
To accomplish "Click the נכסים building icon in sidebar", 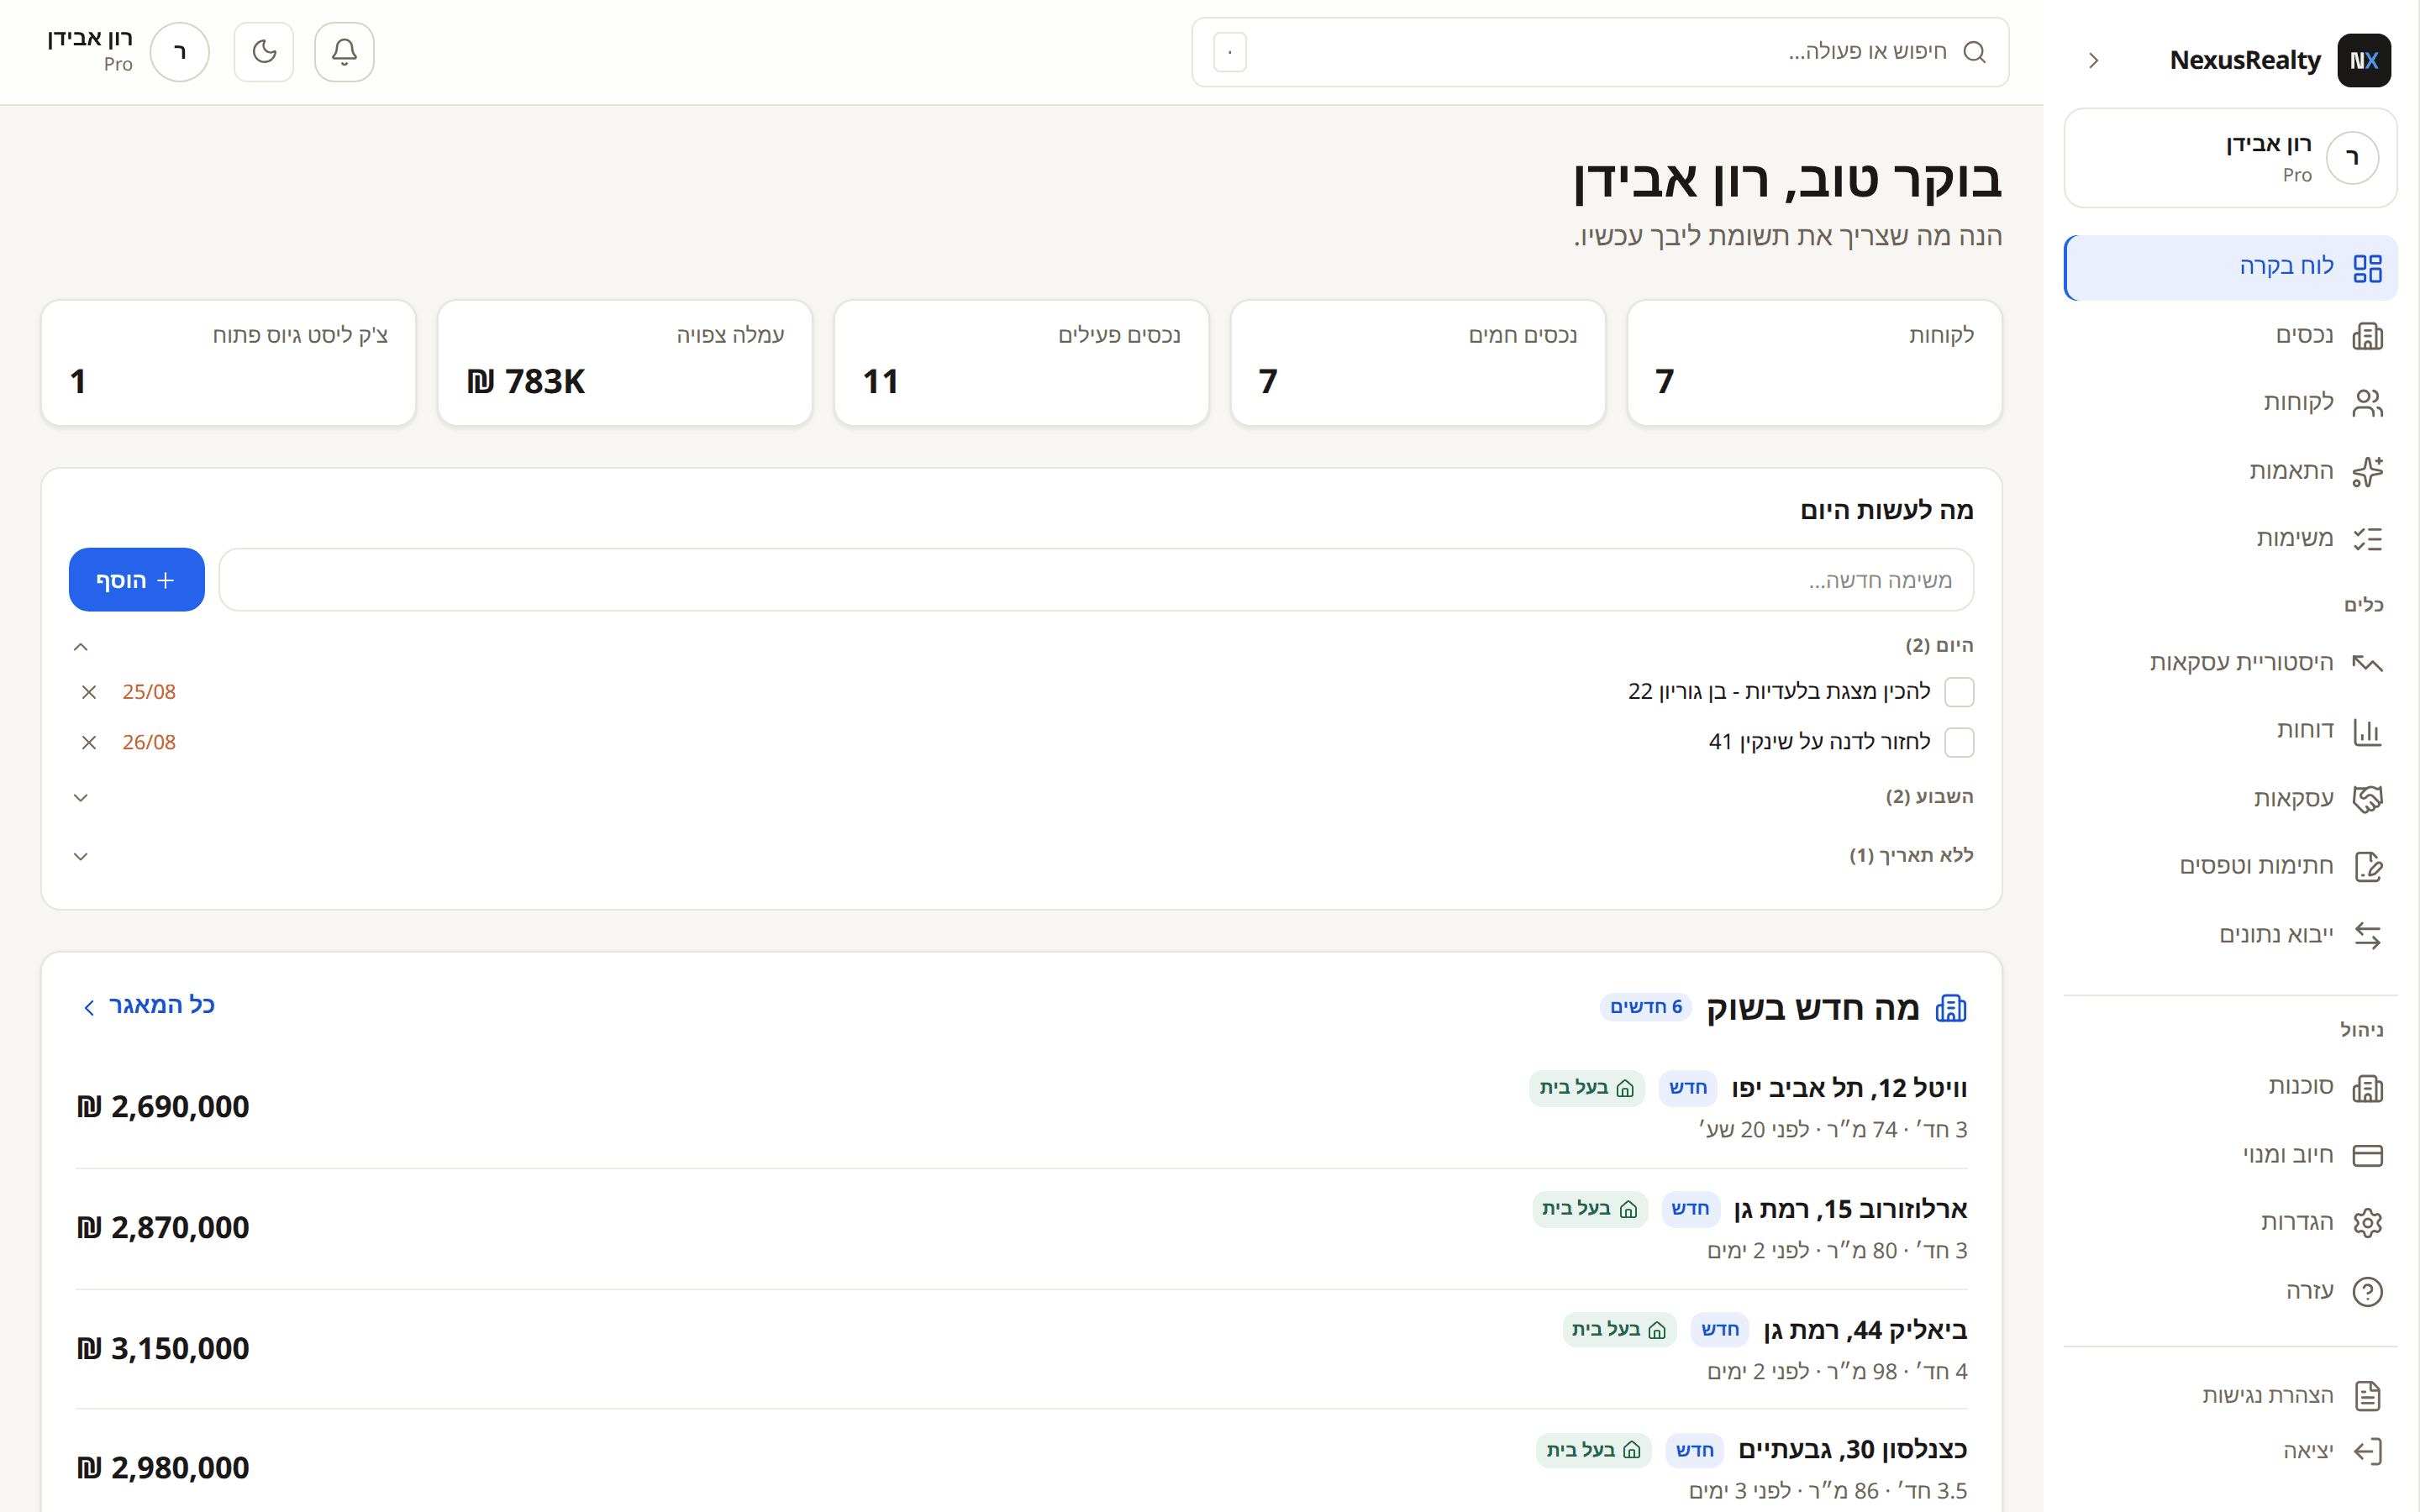I will click(2367, 336).
